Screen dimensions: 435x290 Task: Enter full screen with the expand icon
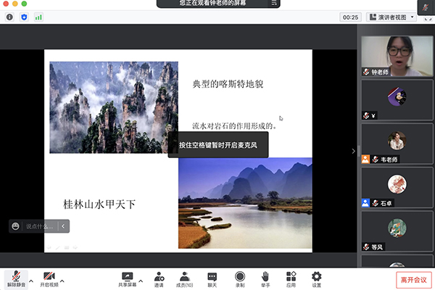(428, 19)
